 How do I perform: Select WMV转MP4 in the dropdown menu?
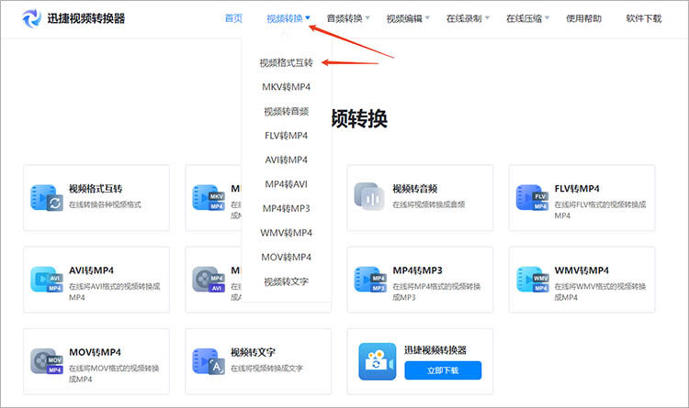(286, 233)
